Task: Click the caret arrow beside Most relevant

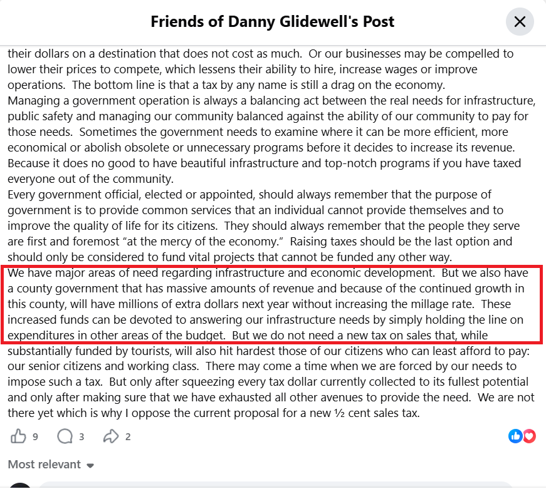Action: pyautogui.click(x=90, y=466)
